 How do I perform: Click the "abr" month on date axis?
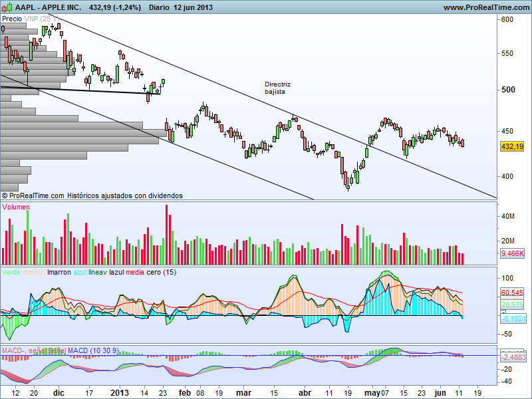(305, 392)
